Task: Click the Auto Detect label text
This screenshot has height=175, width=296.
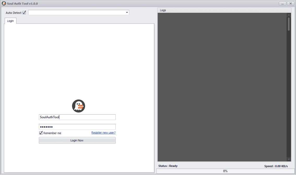Action: pyautogui.click(x=14, y=13)
